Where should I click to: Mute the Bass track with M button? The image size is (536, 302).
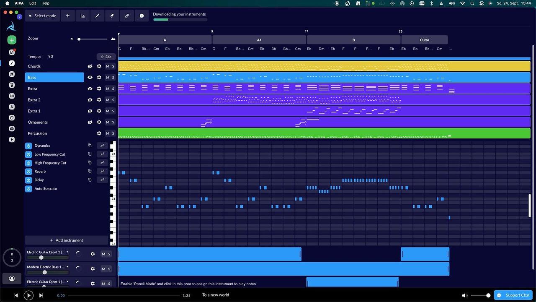tap(108, 78)
